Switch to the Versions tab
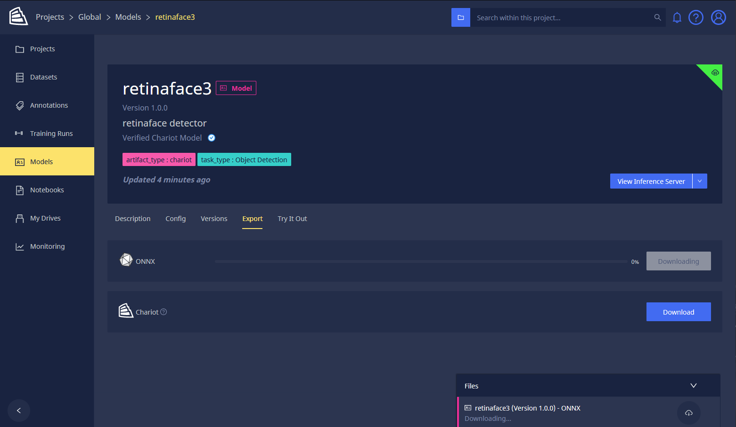 tap(214, 219)
